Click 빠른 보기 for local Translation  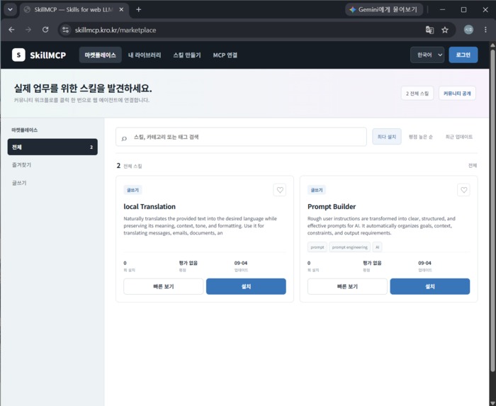click(x=164, y=286)
